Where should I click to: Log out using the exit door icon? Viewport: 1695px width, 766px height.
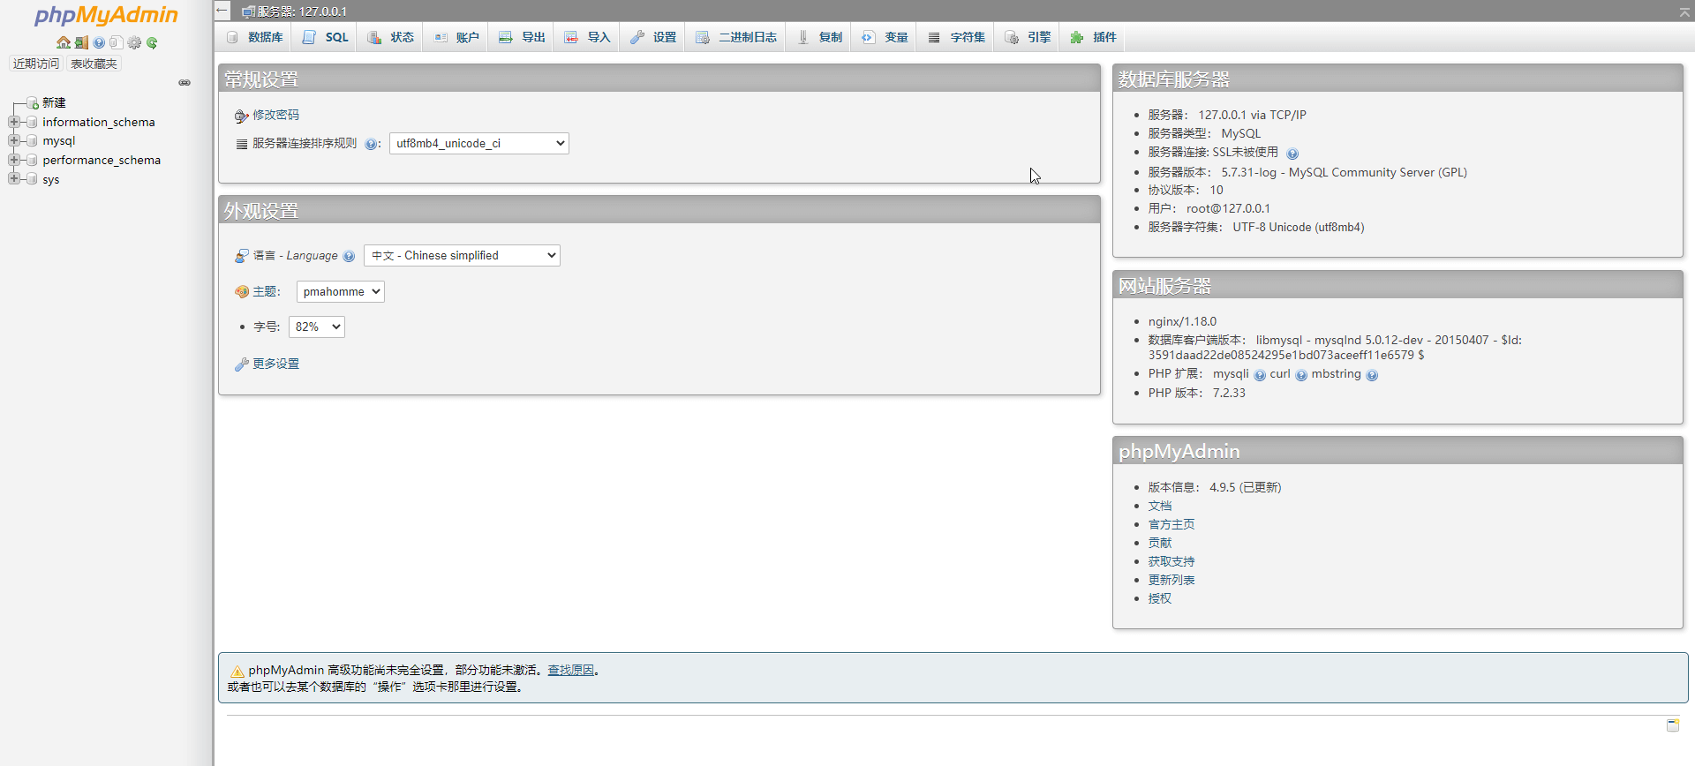(x=81, y=42)
